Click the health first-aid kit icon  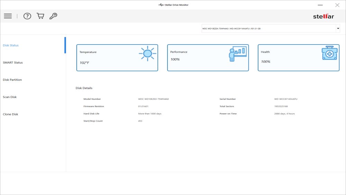(329, 53)
